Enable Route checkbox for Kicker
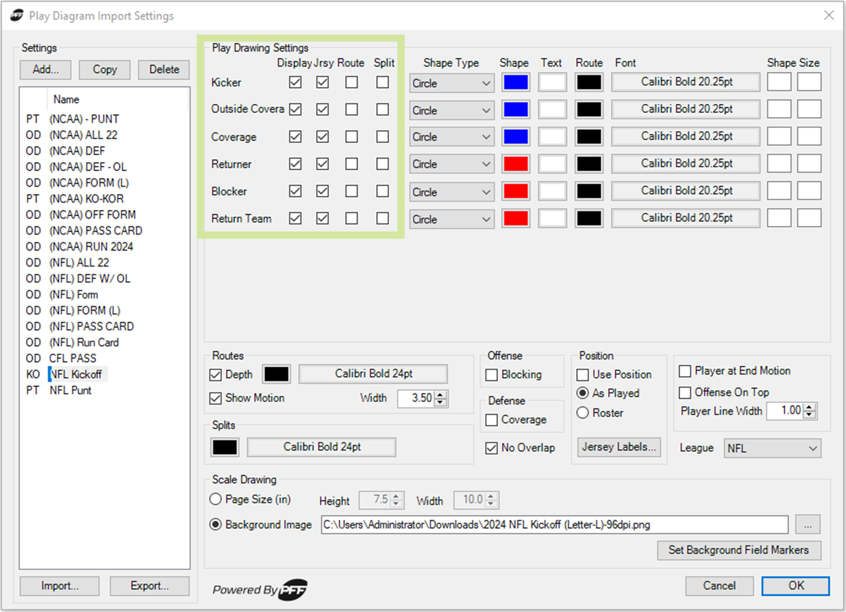The image size is (846, 612). [351, 82]
